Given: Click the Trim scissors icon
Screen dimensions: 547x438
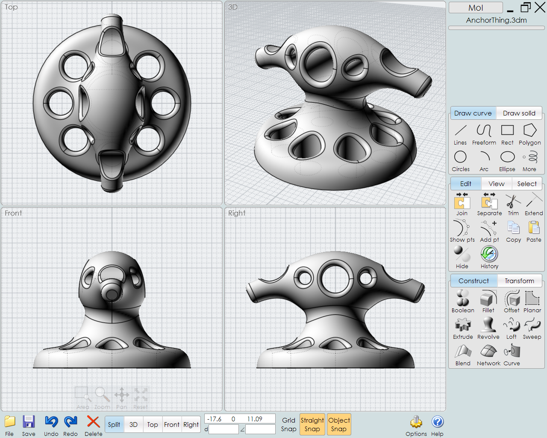Looking at the screenshot, I should [x=513, y=204].
